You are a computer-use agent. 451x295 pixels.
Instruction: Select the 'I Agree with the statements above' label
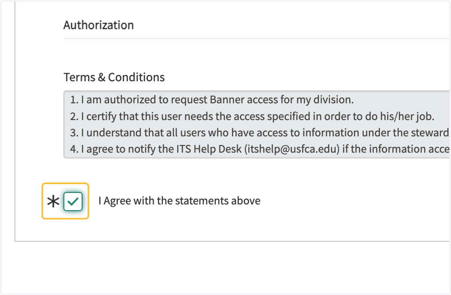(179, 201)
